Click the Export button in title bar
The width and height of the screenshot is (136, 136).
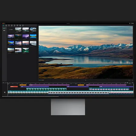point(132,23)
